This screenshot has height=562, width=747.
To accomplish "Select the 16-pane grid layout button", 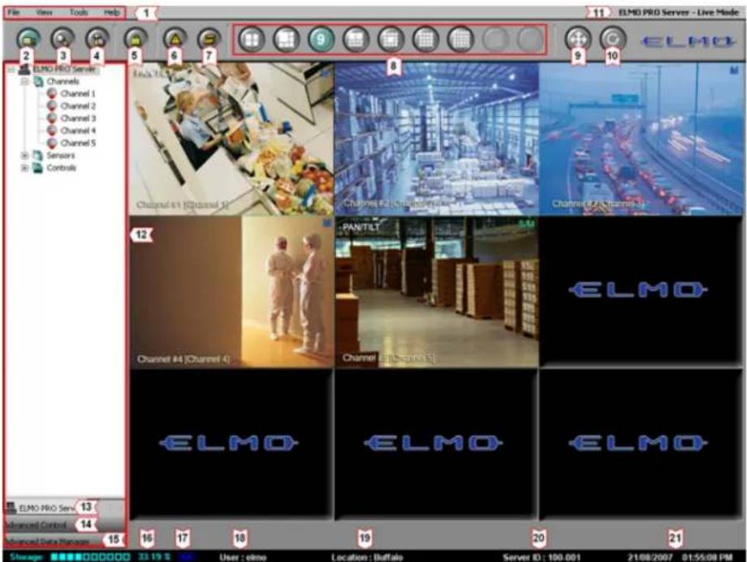I will point(425,39).
